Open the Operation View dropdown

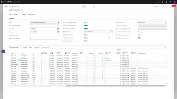coord(98,32)
